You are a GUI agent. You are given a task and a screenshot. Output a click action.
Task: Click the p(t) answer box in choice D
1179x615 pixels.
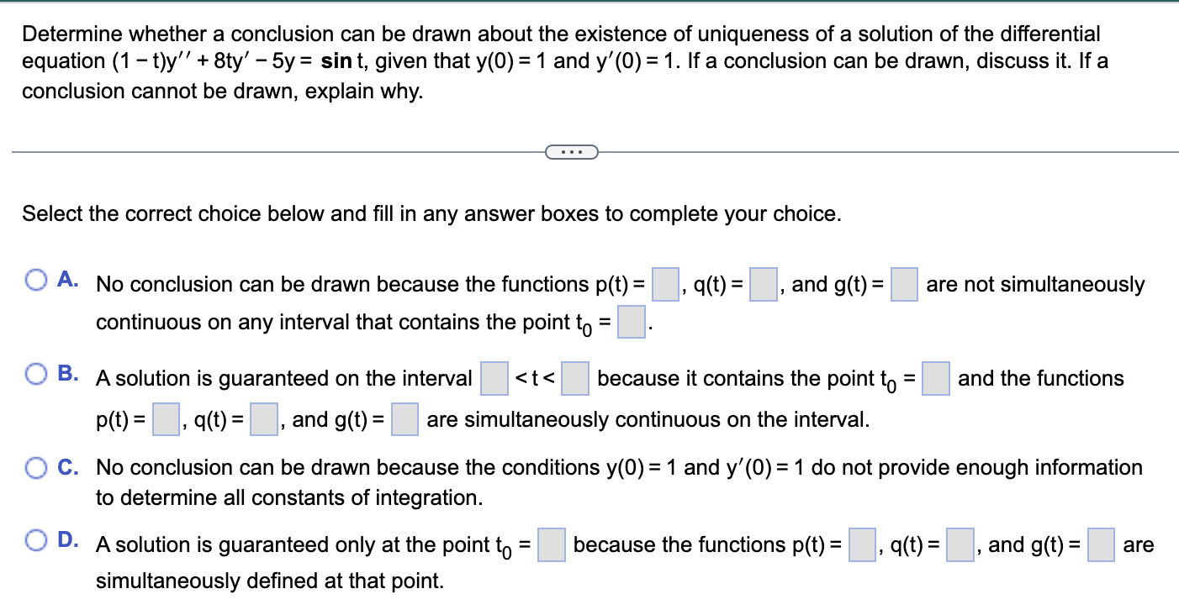tap(862, 544)
